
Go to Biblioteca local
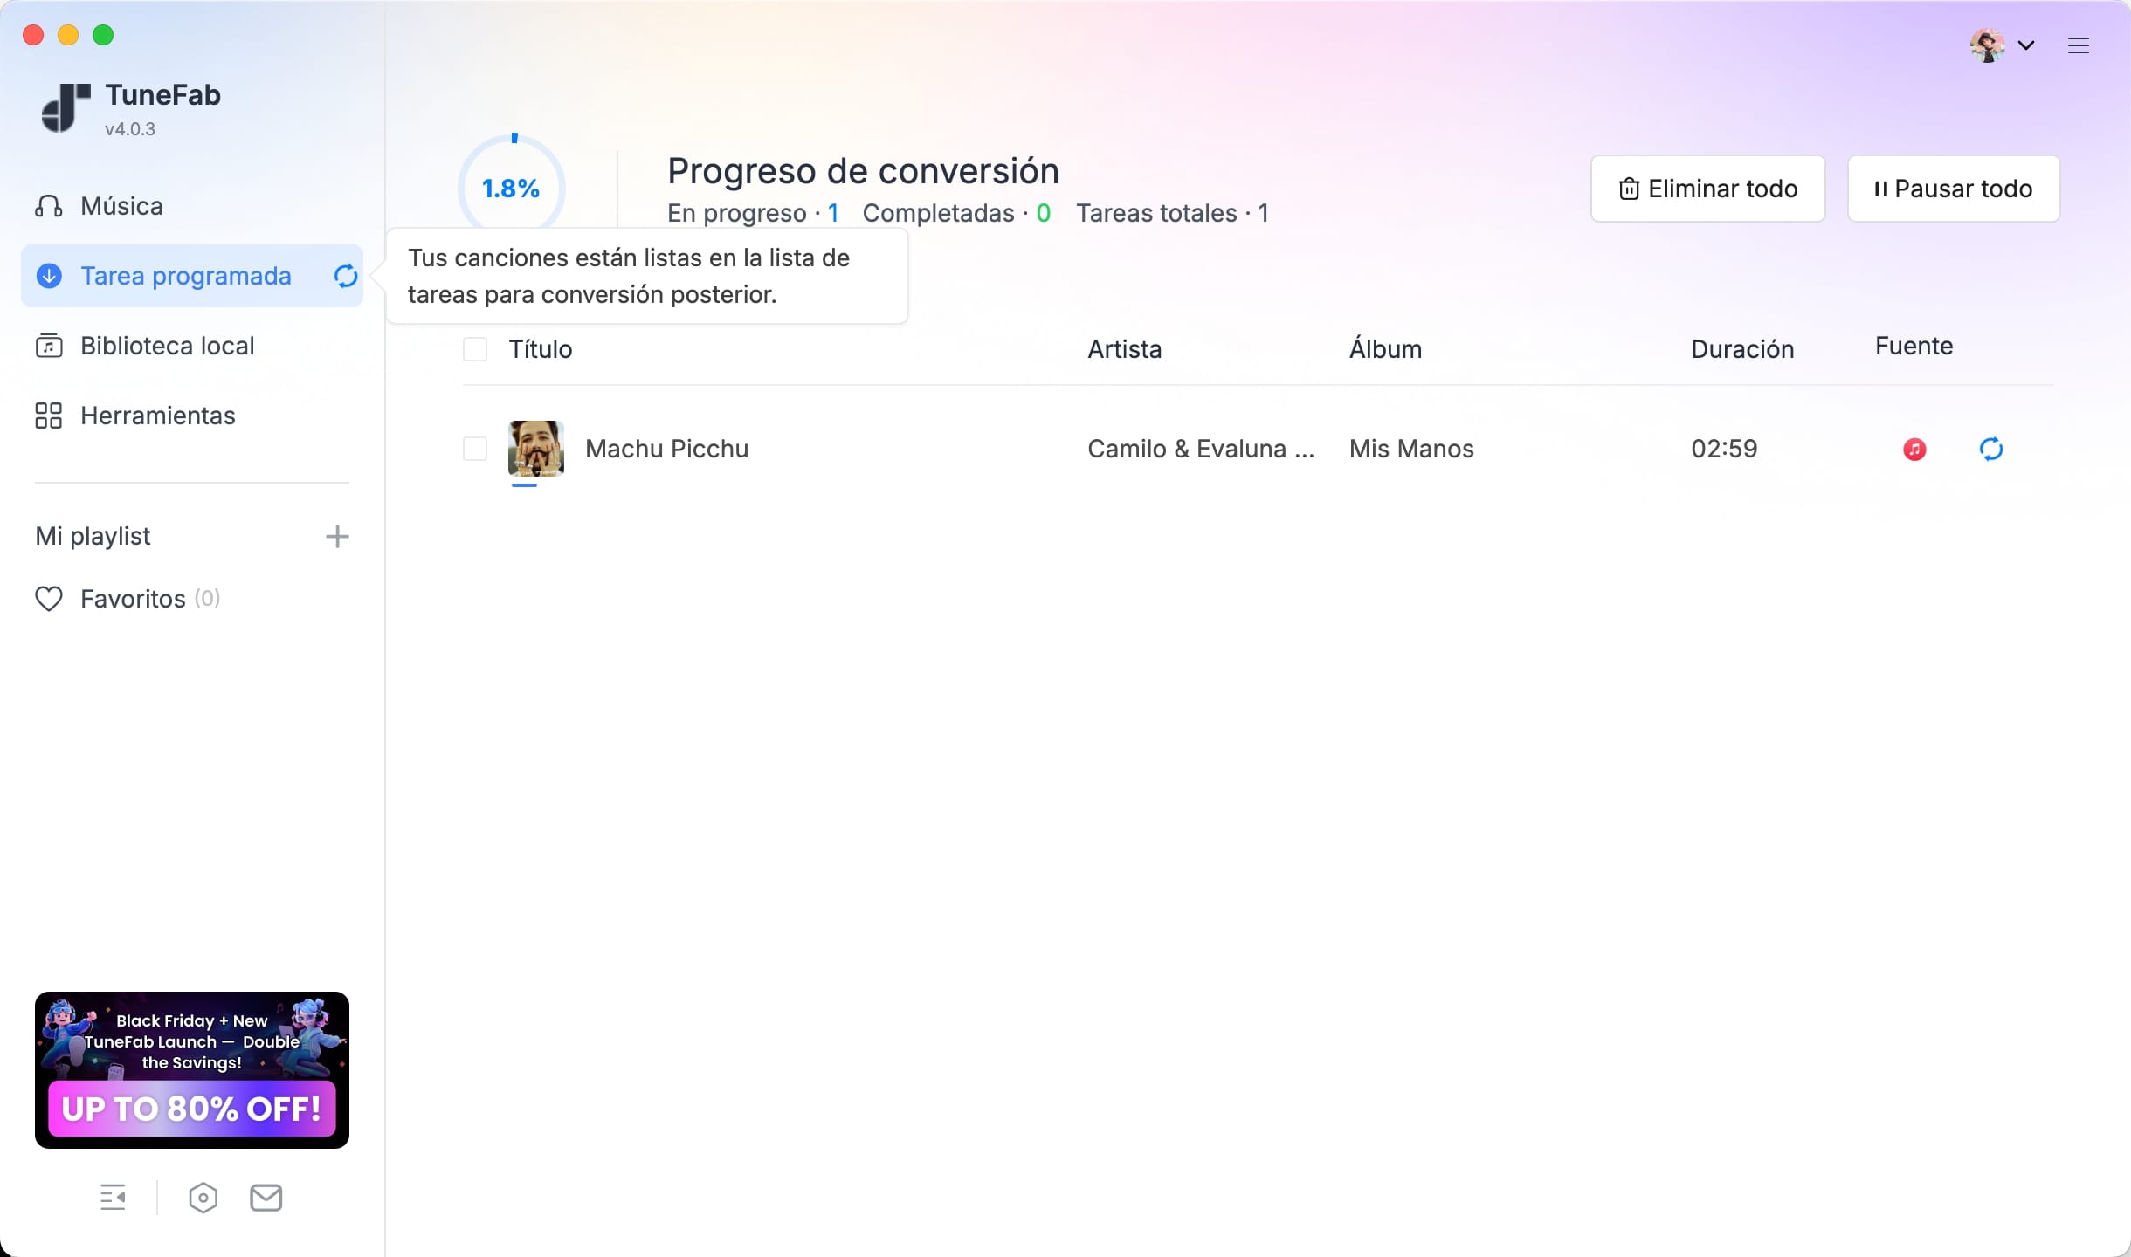166,346
